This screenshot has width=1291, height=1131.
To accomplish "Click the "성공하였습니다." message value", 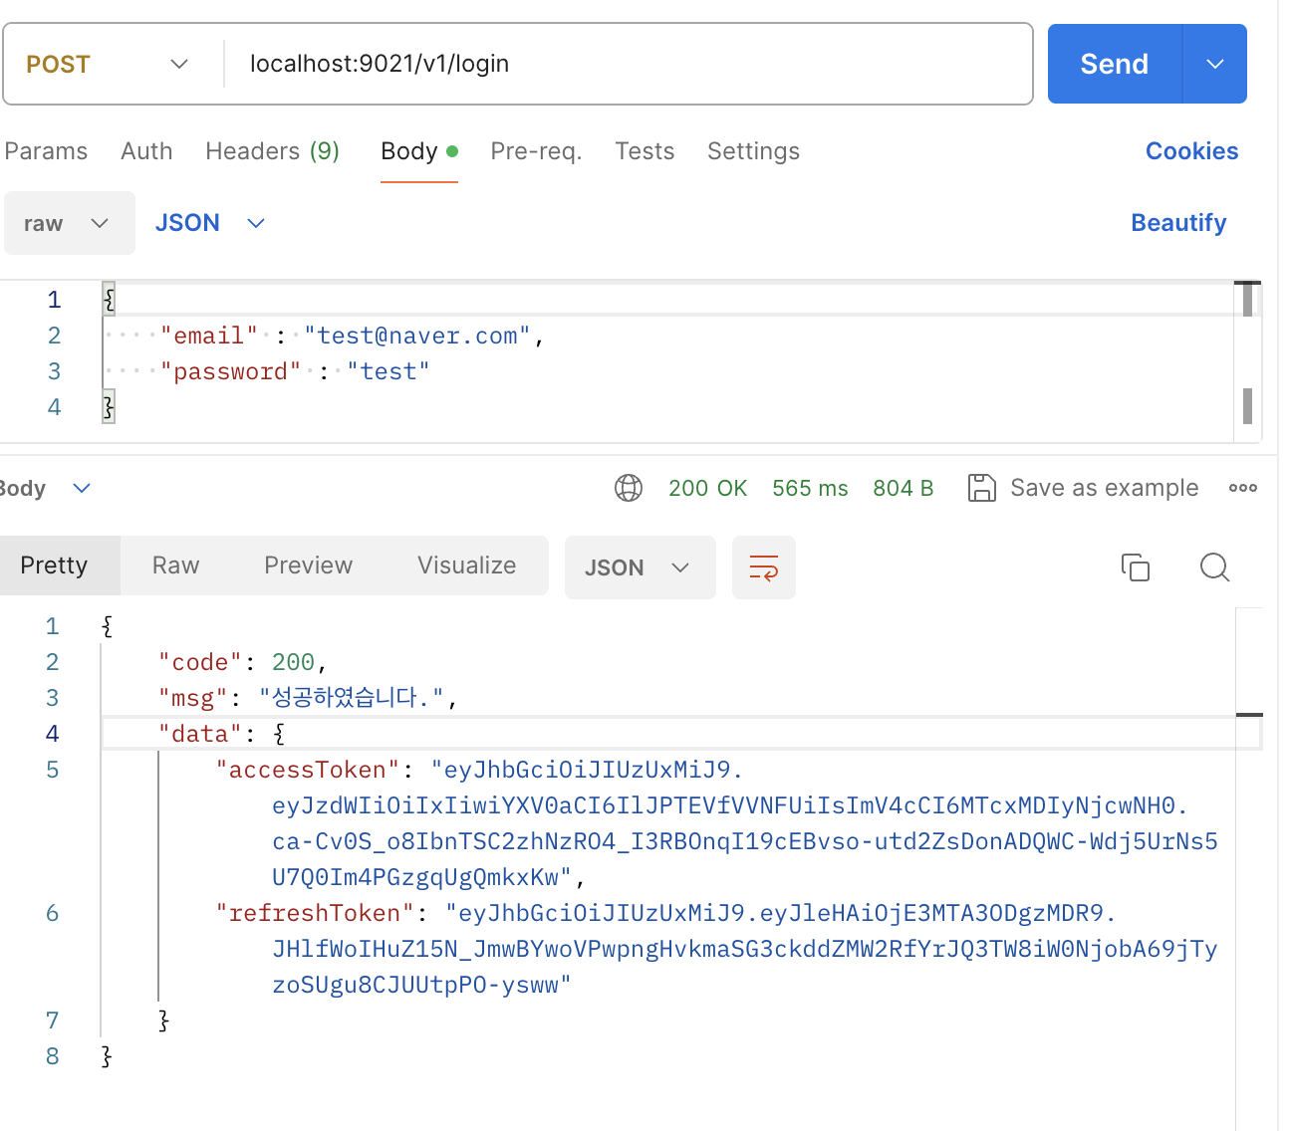I will tap(351, 698).
